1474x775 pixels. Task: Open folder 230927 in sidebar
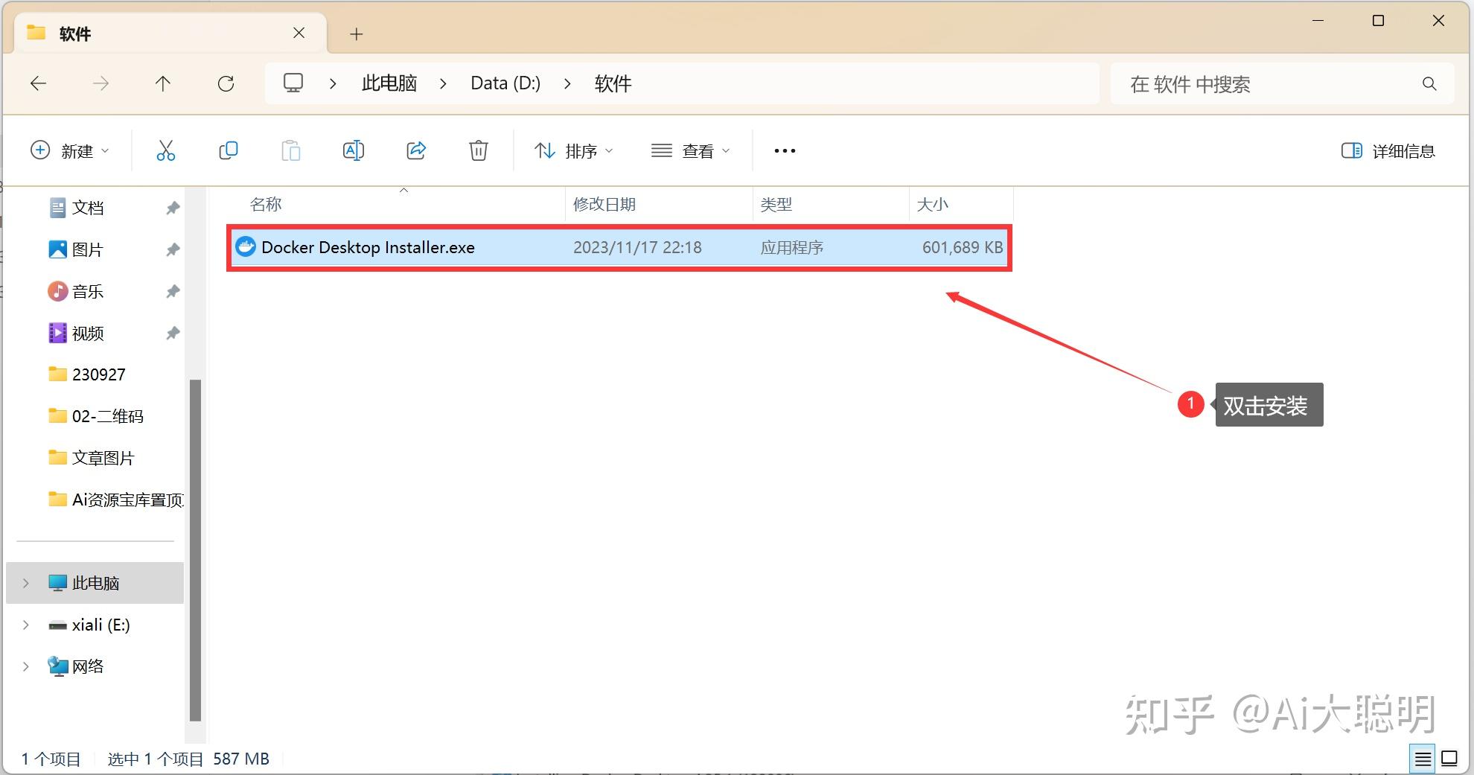pos(99,374)
